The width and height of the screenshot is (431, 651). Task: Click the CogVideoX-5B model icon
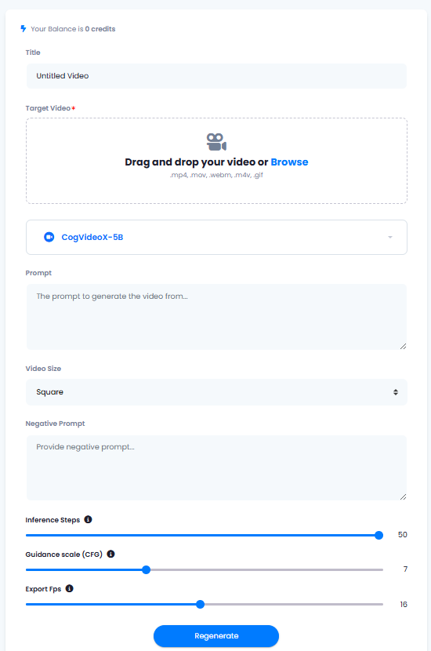coord(49,237)
